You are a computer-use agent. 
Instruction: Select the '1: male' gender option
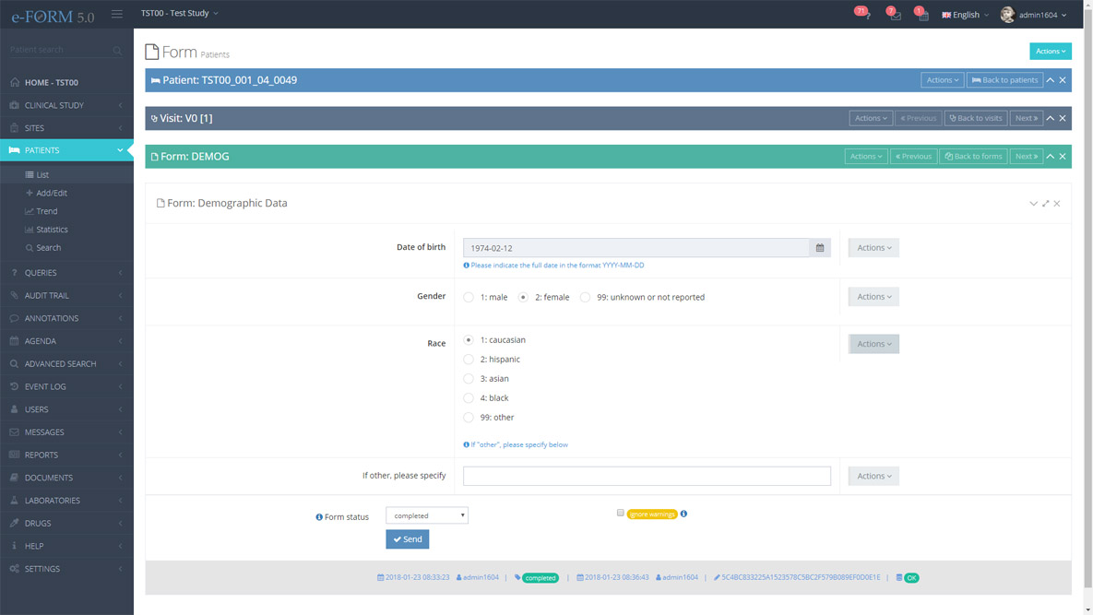469,297
